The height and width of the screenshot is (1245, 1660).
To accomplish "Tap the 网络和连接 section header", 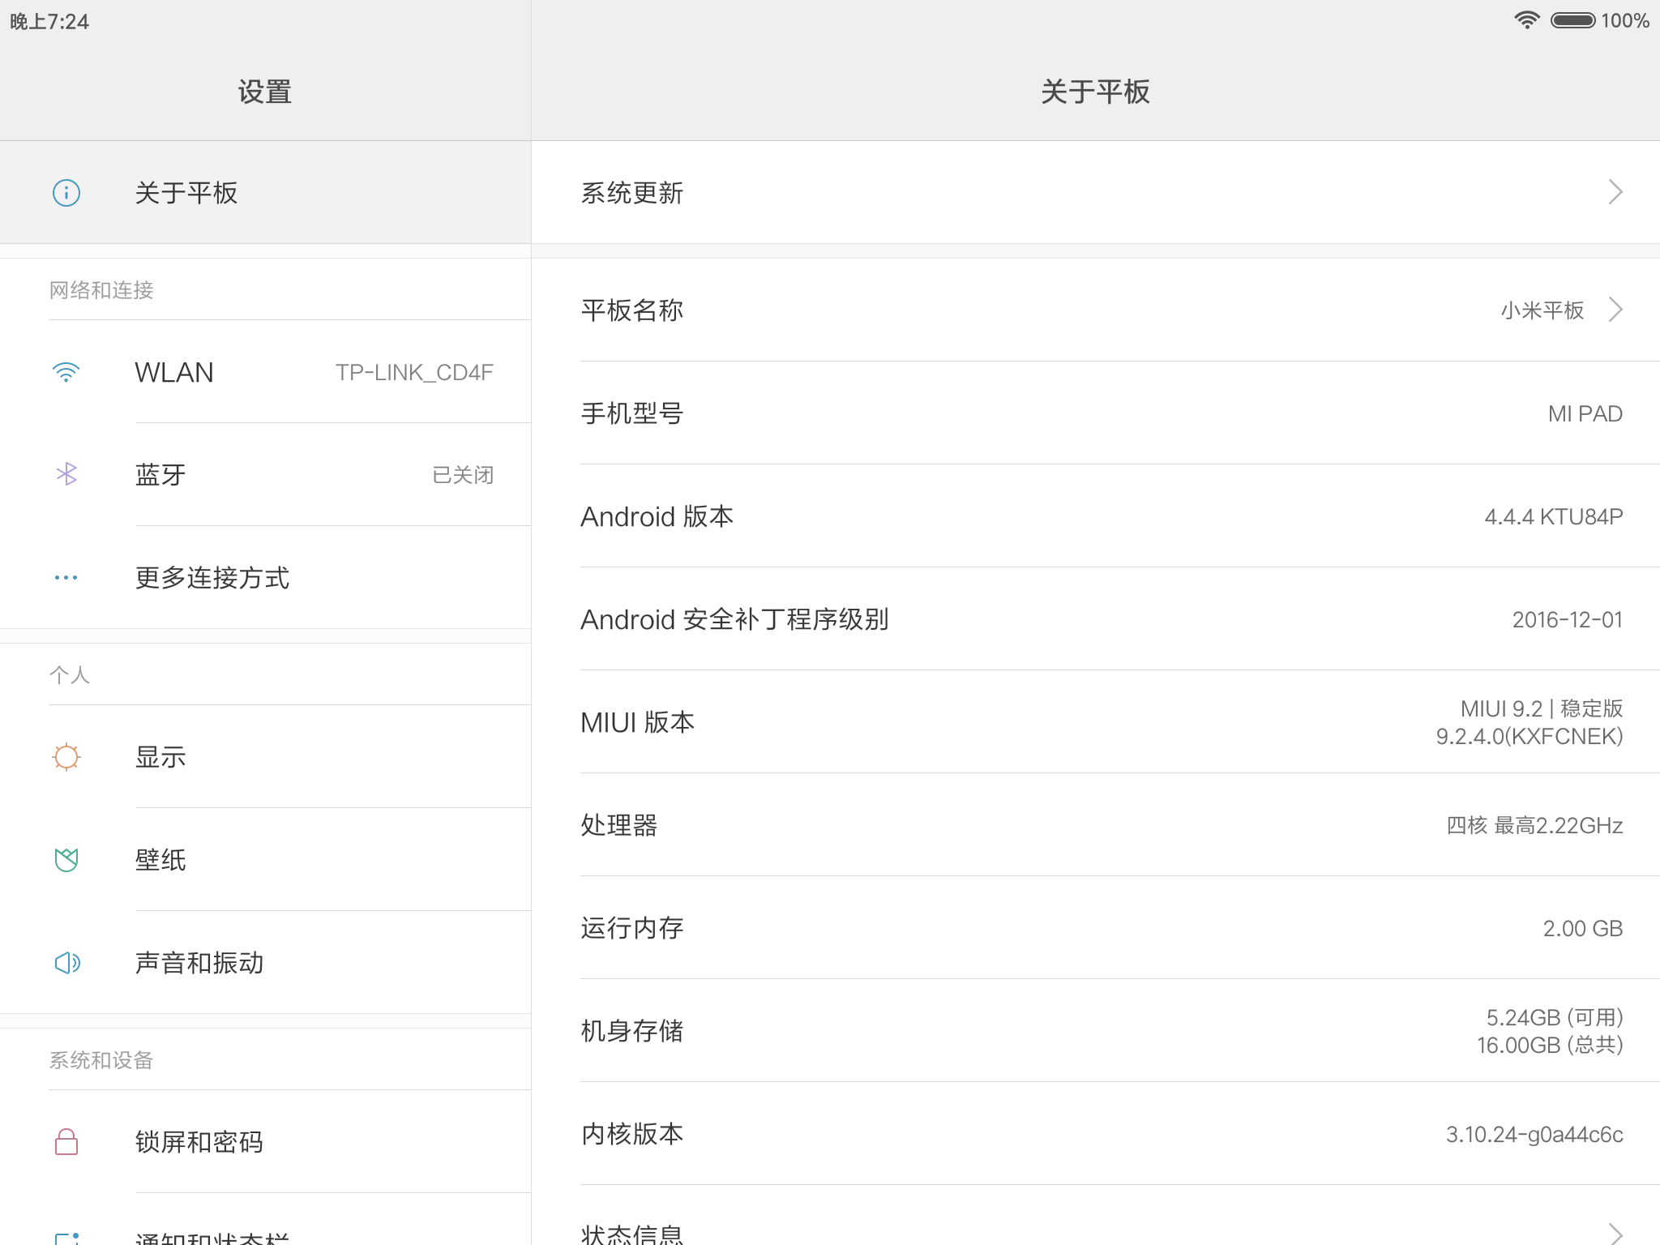I will (101, 290).
